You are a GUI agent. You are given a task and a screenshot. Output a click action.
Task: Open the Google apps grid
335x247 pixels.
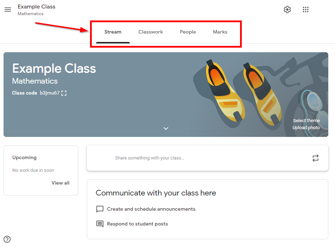[x=305, y=10]
